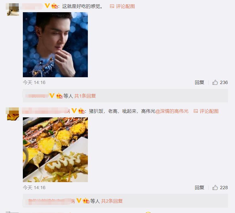
Task: Open first comment's 评论配图 link
Action: click(x=125, y=6)
